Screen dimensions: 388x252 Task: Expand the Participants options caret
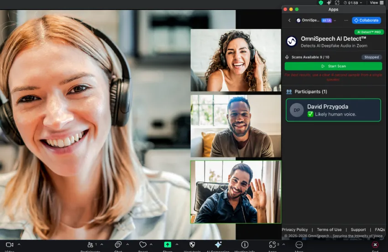(x=102, y=244)
